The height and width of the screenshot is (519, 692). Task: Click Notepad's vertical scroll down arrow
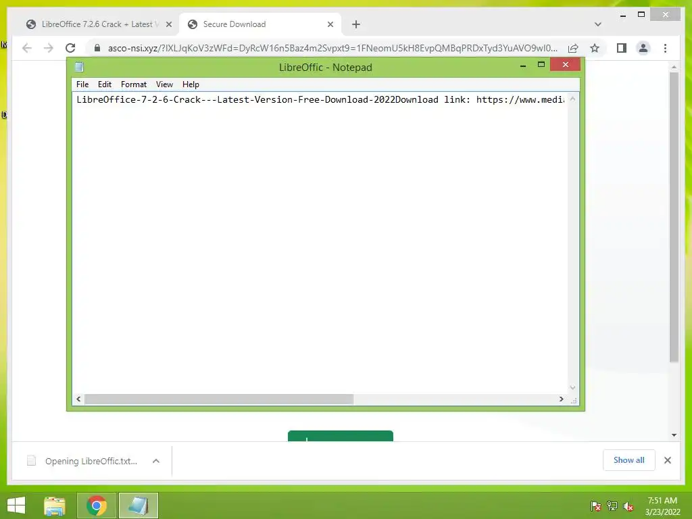tap(572, 387)
